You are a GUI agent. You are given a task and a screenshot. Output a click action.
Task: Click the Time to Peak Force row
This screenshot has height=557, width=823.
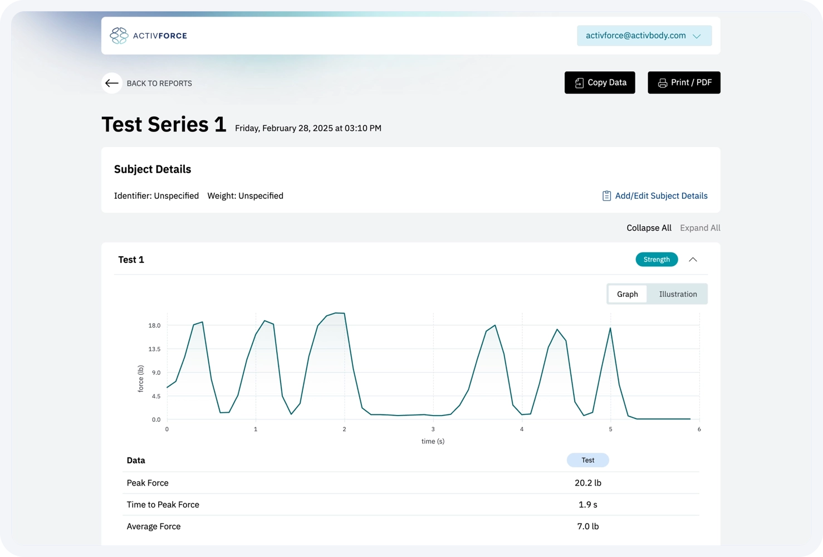click(x=410, y=505)
